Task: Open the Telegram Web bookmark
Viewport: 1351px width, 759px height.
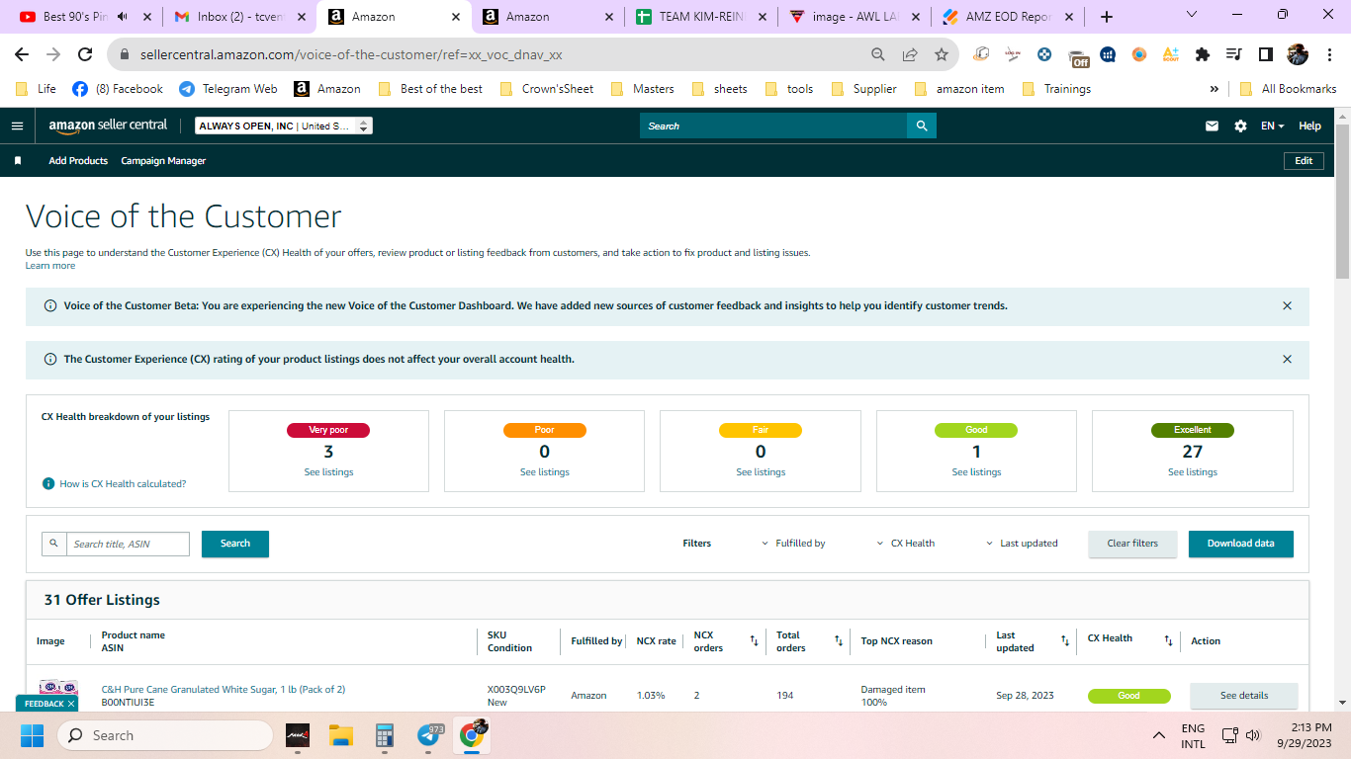Action: 228,89
